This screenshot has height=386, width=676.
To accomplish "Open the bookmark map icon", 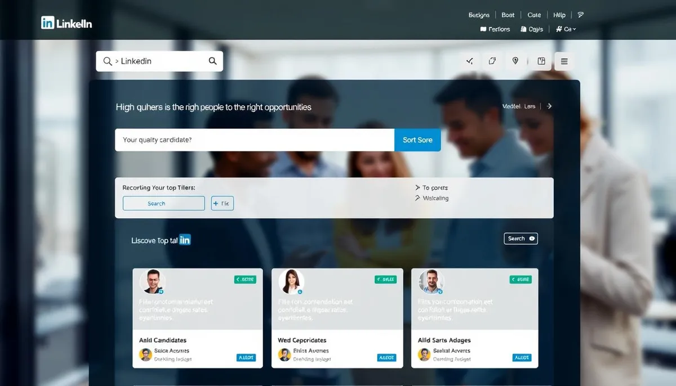I will pyautogui.click(x=540, y=61).
